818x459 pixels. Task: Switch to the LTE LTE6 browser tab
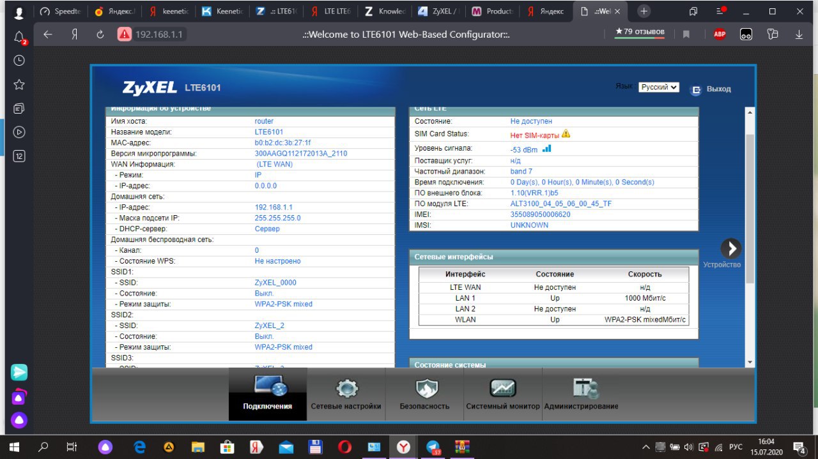point(330,11)
